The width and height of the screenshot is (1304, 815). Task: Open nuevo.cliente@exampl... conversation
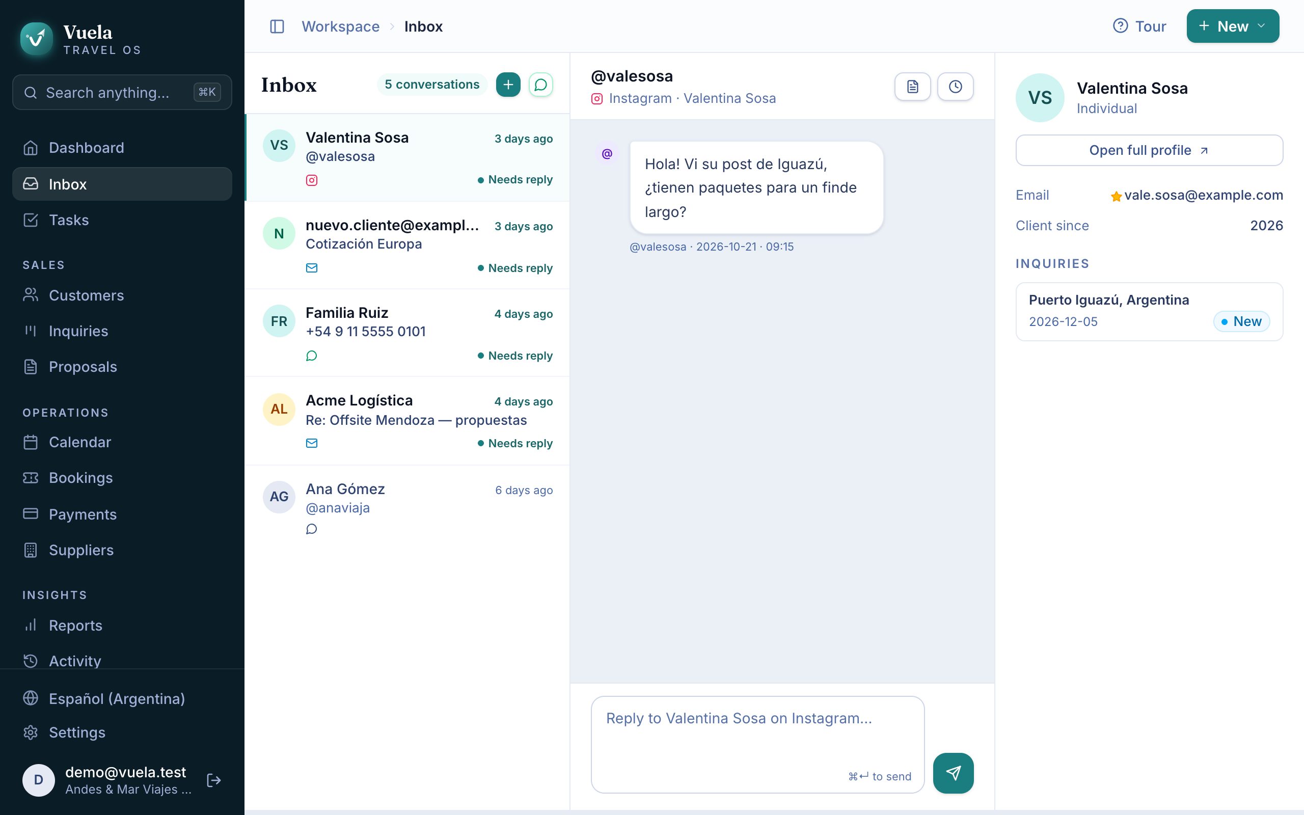407,245
